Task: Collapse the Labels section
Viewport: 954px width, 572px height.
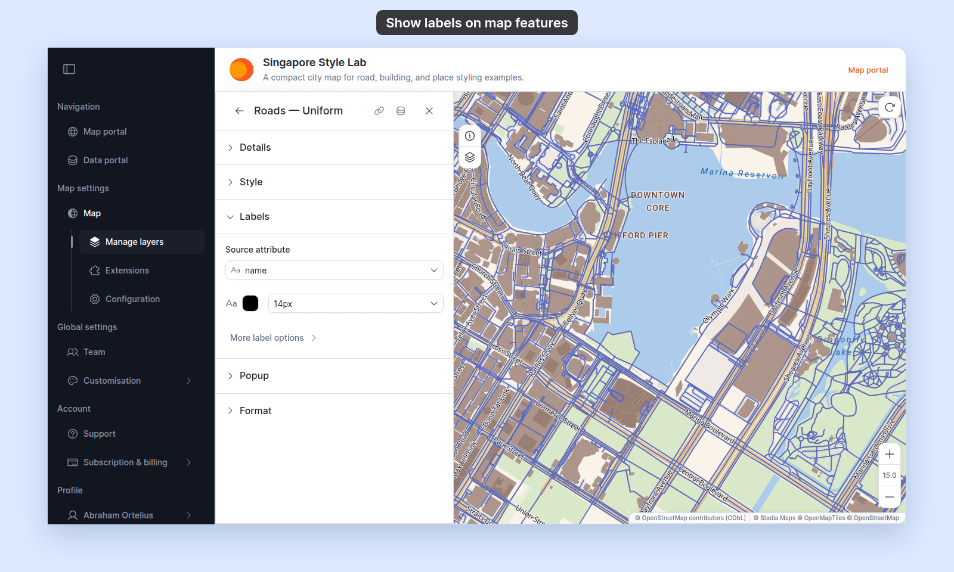Action: click(334, 216)
